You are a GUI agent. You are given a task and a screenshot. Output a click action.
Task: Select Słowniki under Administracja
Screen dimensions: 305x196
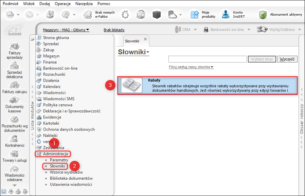[x=57, y=166]
